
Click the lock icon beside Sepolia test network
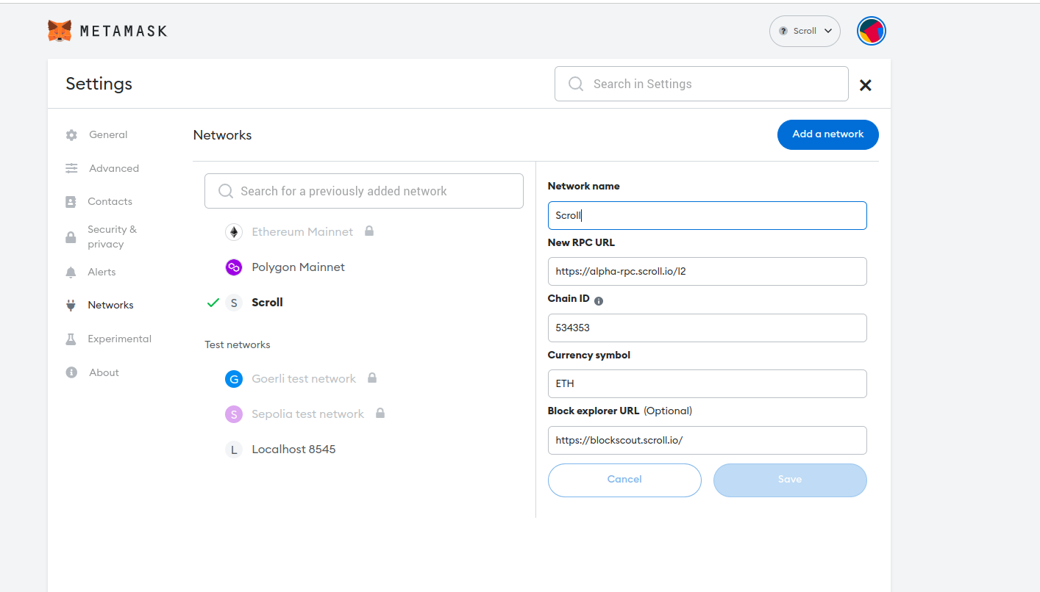(380, 413)
